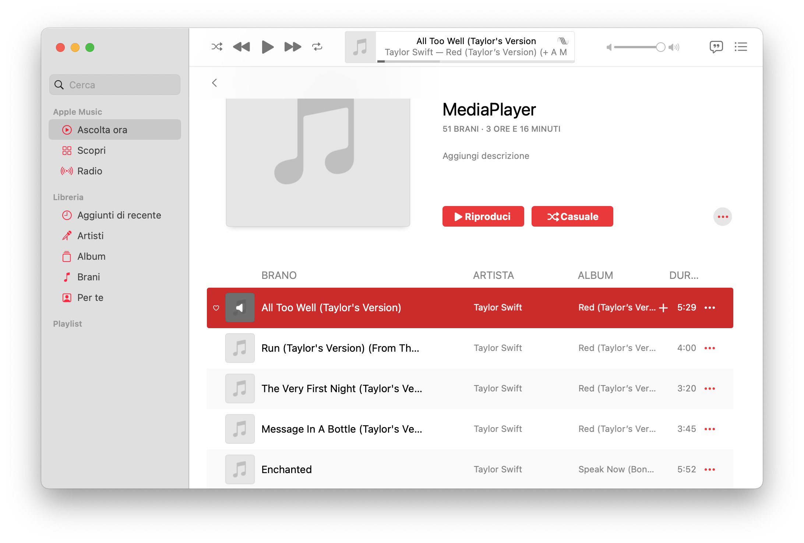Click the Playlist sidebar section header
Image resolution: width=804 pixels, height=543 pixels.
pos(67,324)
